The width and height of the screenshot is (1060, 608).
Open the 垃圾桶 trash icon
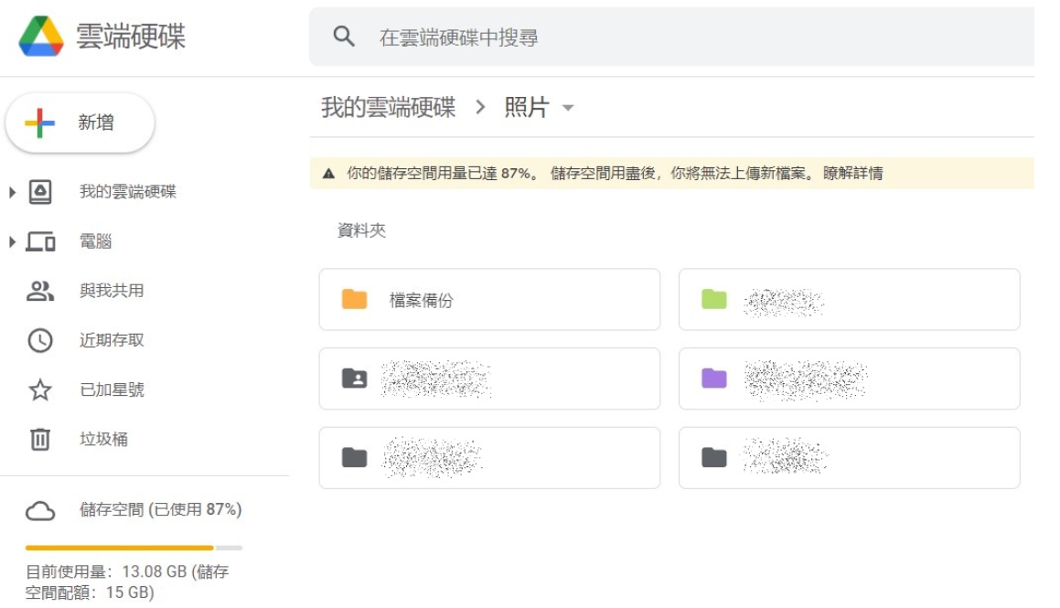click(40, 440)
